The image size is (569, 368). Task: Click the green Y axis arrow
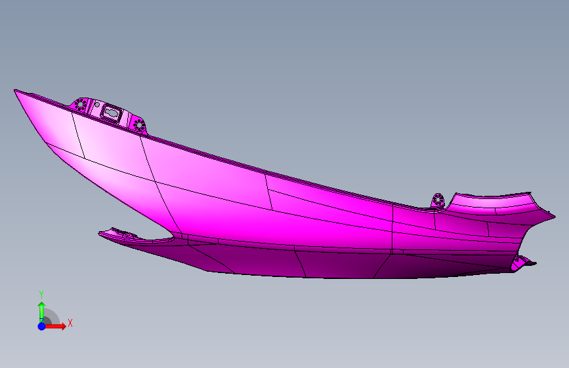(42, 312)
